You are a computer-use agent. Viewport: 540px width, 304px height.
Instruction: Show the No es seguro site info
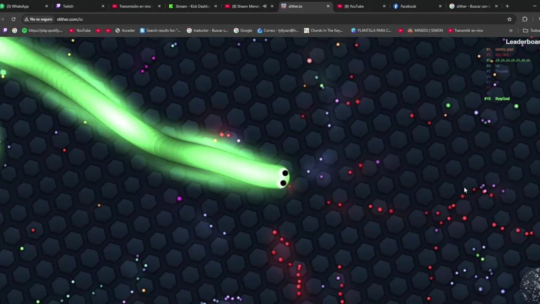coord(38,19)
